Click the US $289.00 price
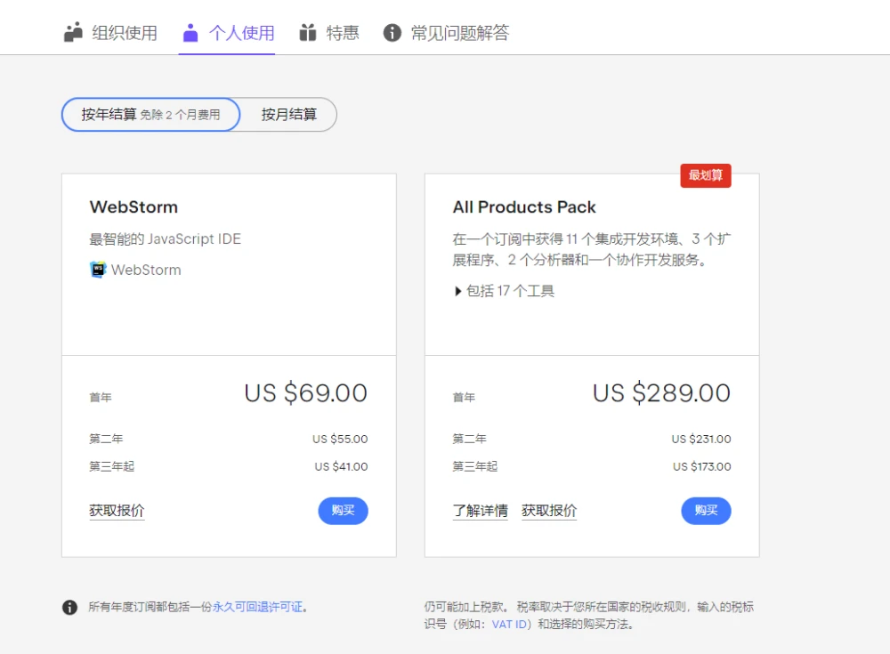 (661, 393)
